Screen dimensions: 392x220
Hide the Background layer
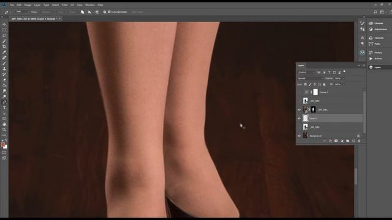300,136
